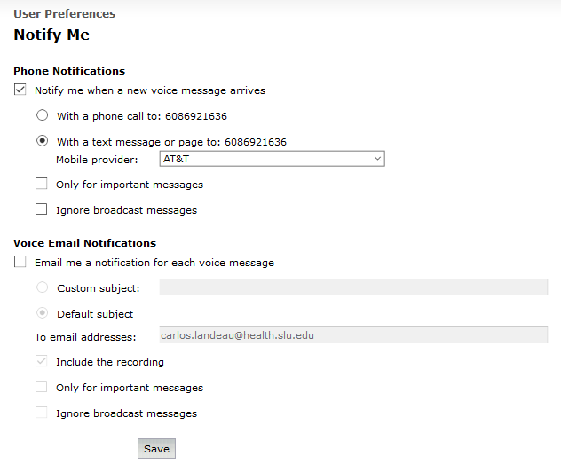Click the Voice Email Notifications section heading

click(85, 243)
